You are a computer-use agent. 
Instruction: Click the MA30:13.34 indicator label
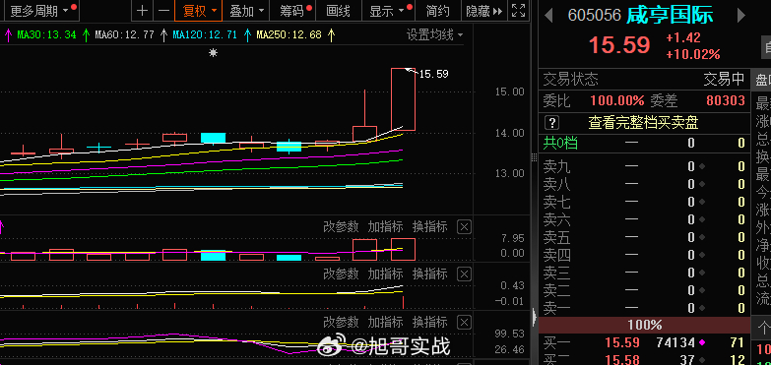click(x=46, y=34)
